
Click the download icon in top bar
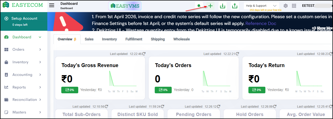pyautogui.click(x=223, y=6)
